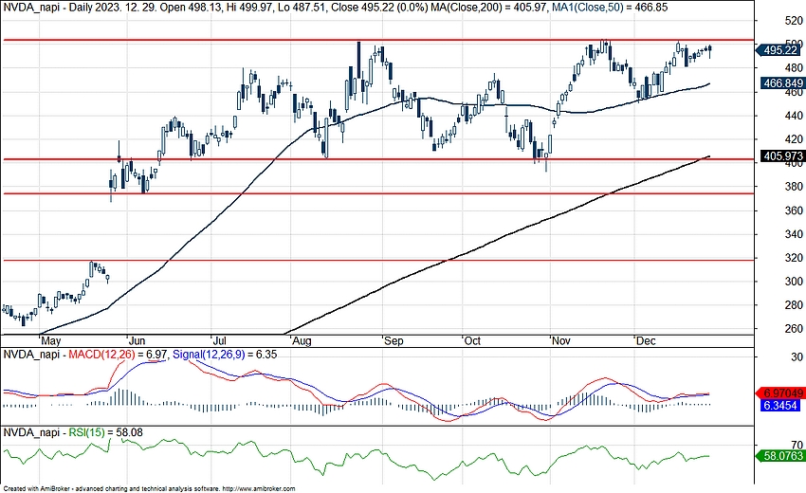Click the RSI(15) = 58.08 indicator title
806x493 pixels.
106,432
